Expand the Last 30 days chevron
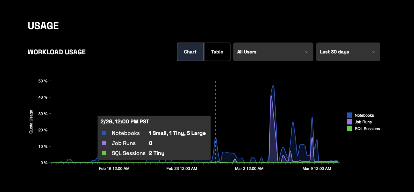The height and width of the screenshot is (192, 414). click(373, 52)
